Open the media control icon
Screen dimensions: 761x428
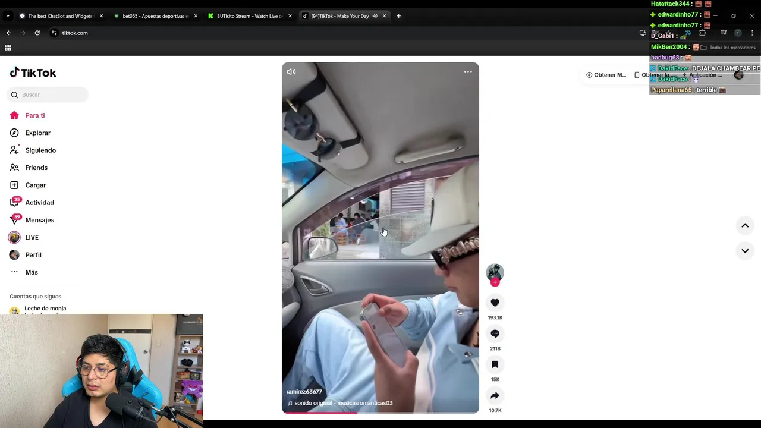[724, 33]
